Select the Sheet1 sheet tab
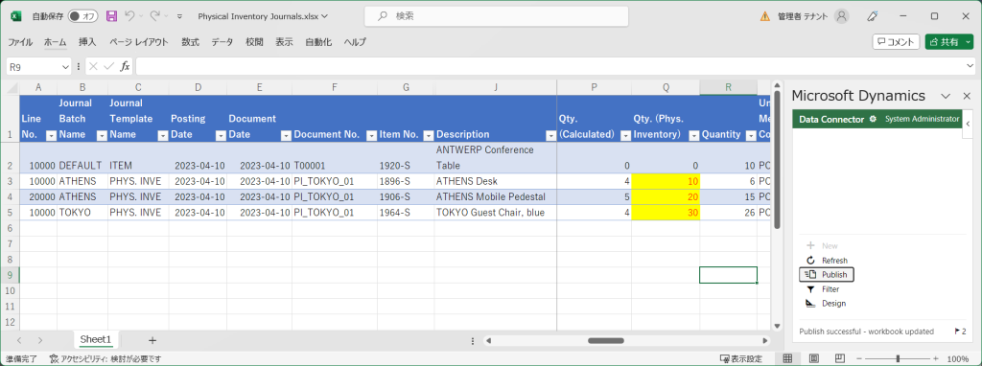 click(95, 339)
